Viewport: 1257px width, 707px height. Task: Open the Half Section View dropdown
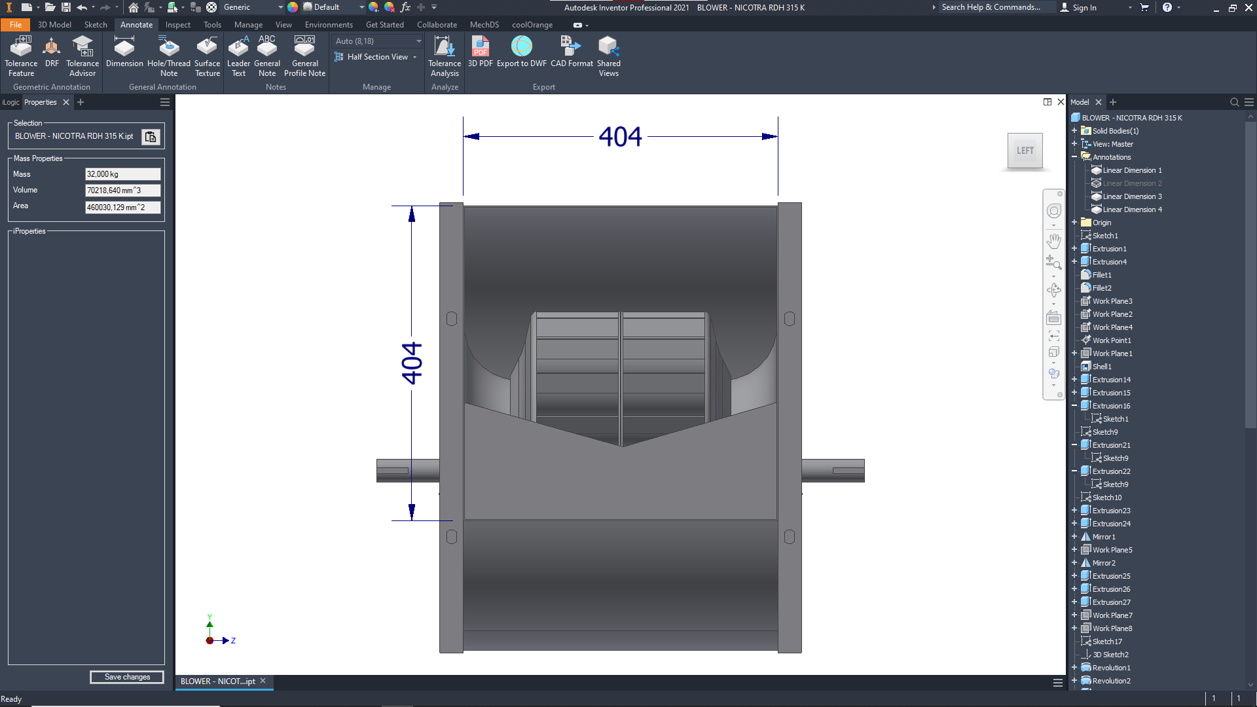414,57
